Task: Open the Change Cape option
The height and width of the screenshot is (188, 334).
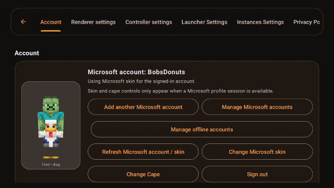Action: (143, 174)
